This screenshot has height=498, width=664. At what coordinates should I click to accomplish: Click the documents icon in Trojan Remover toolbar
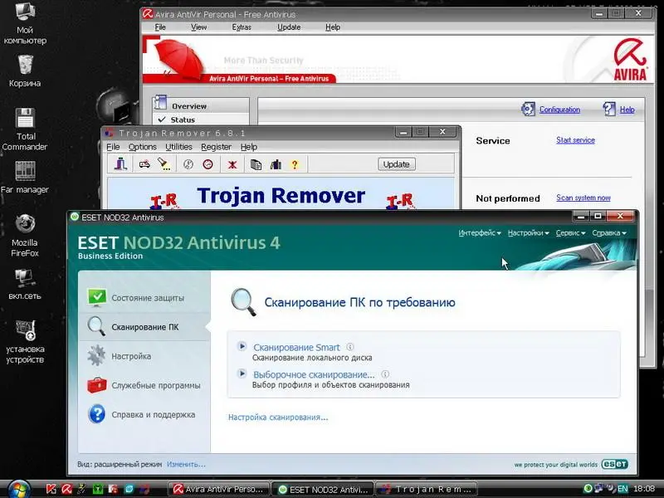pyautogui.click(x=256, y=164)
